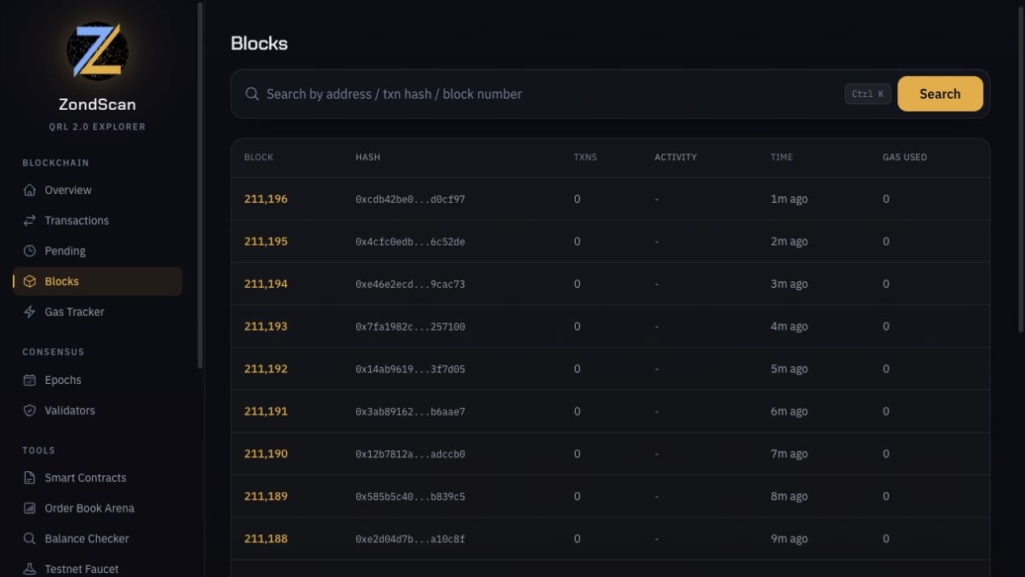The image size is (1025, 577).
Task: Click the sidebar vertical scrollbar
Action: point(200,186)
